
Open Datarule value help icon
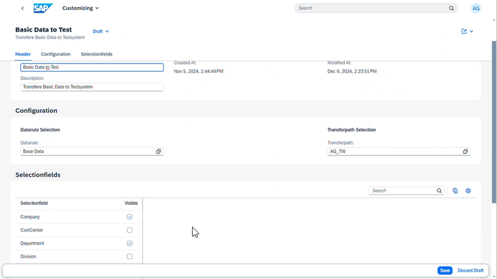(158, 151)
